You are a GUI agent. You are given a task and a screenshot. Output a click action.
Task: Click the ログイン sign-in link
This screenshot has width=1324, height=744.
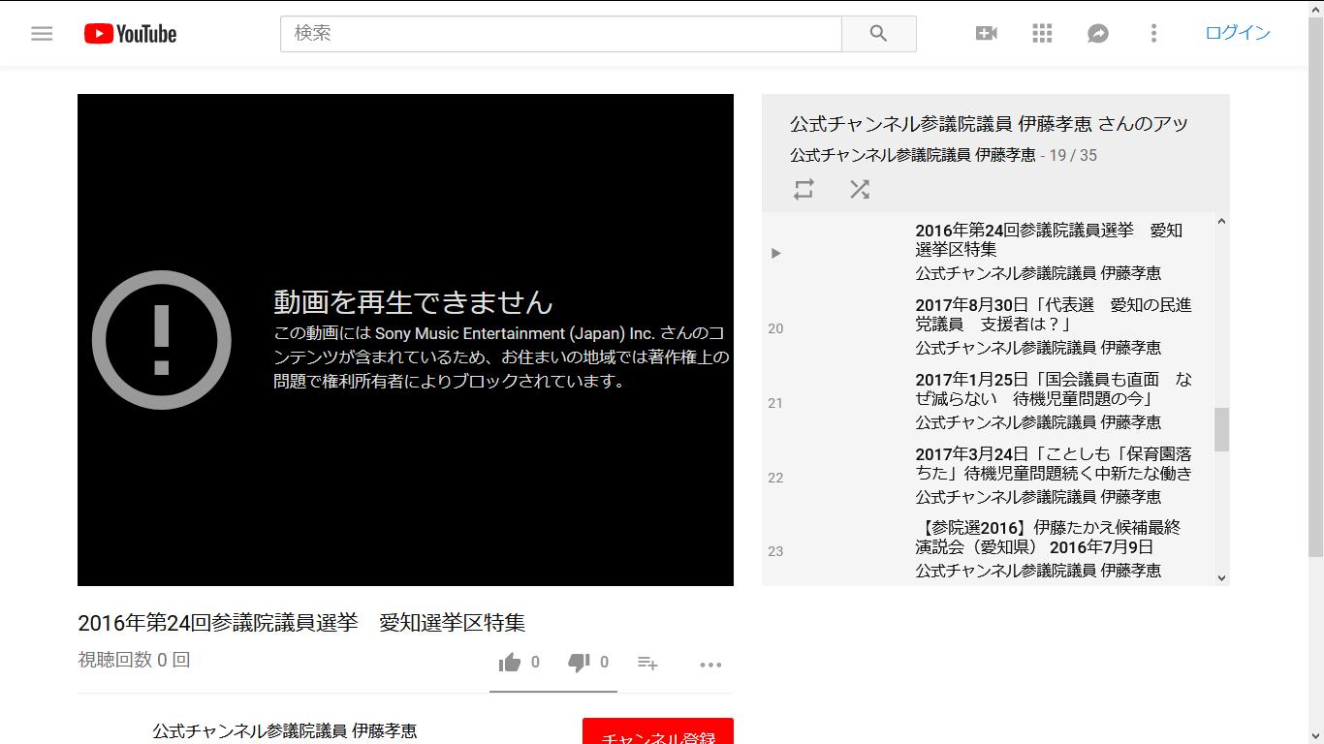coord(1238,33)
